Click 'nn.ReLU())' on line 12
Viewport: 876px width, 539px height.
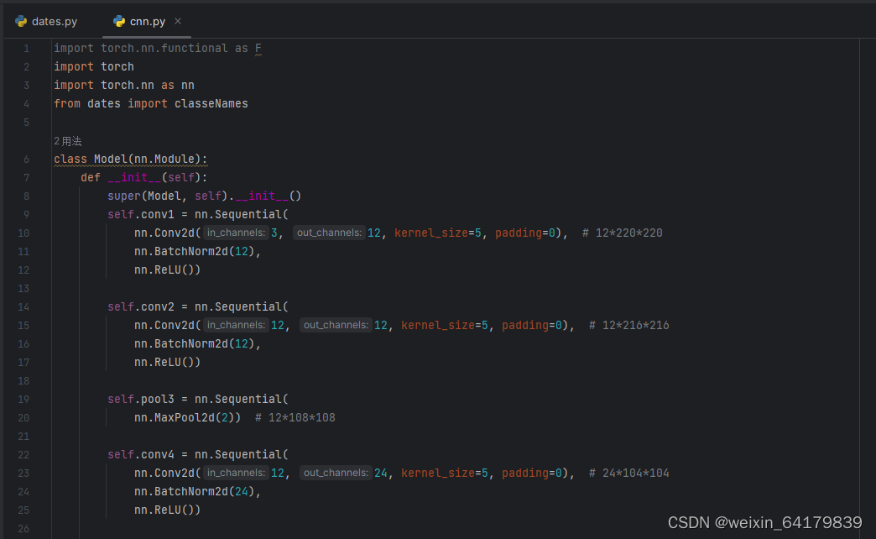168,269
